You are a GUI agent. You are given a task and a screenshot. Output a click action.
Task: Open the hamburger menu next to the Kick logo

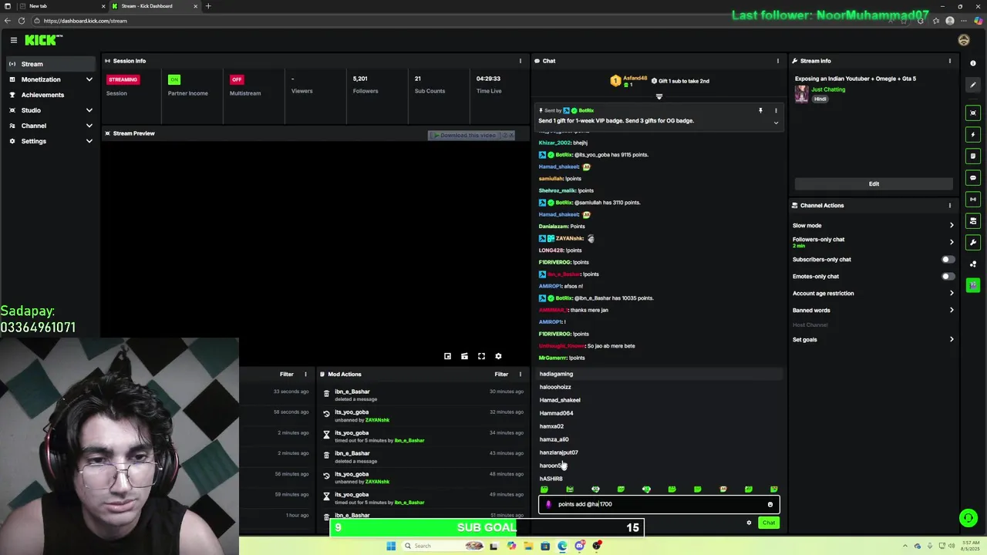13,40
